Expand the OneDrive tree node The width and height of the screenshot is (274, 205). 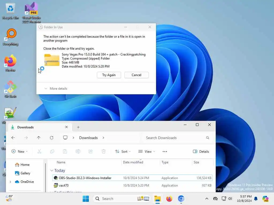[x=10, y=182]
